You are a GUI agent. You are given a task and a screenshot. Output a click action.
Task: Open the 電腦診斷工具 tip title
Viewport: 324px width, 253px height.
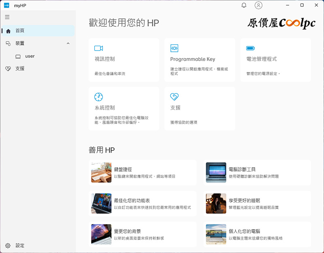tap(242, 170)
